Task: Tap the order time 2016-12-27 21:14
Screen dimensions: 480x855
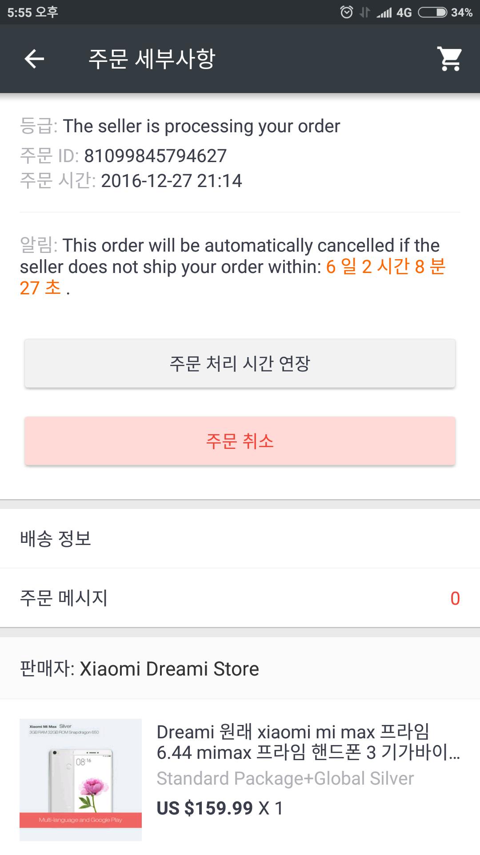Action: (x=171, y=181)
